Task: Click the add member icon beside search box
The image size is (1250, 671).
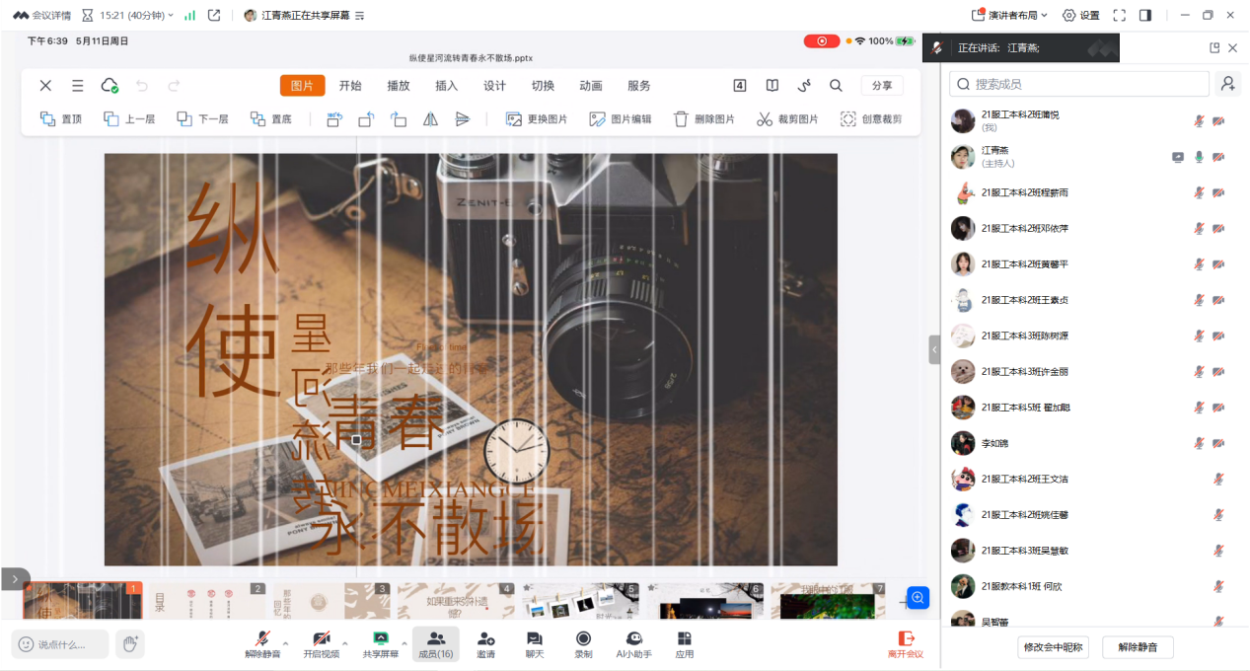Action: coord(1228,84)
